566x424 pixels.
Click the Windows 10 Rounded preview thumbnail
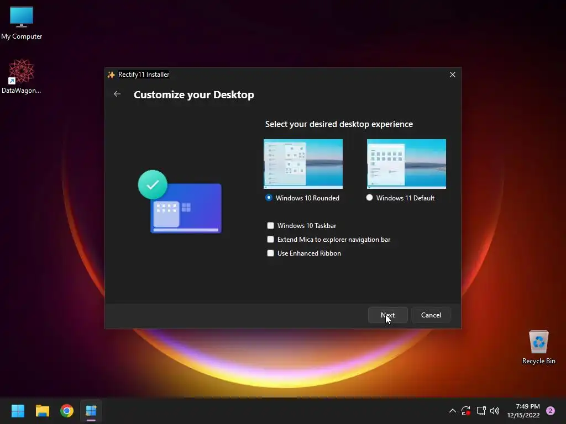tap(303, 163)
